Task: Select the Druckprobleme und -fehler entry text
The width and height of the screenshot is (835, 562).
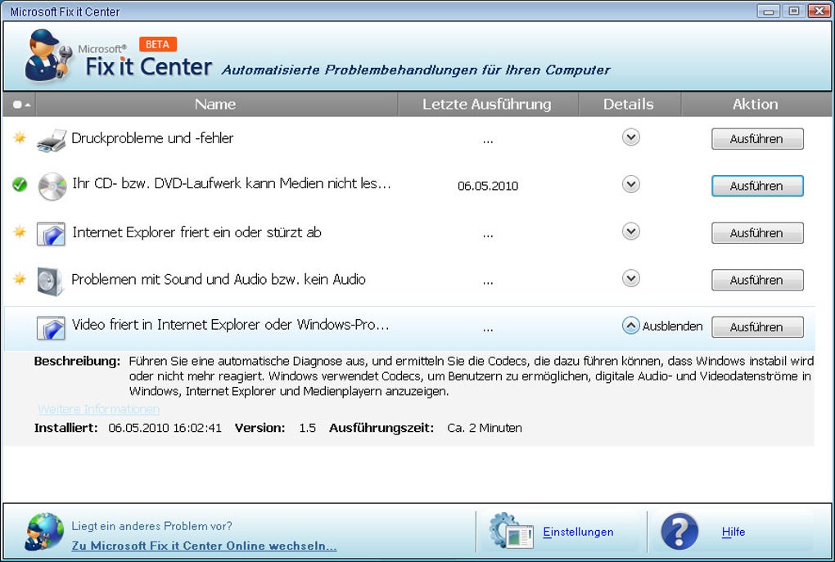Action: (x=152, y=137)
